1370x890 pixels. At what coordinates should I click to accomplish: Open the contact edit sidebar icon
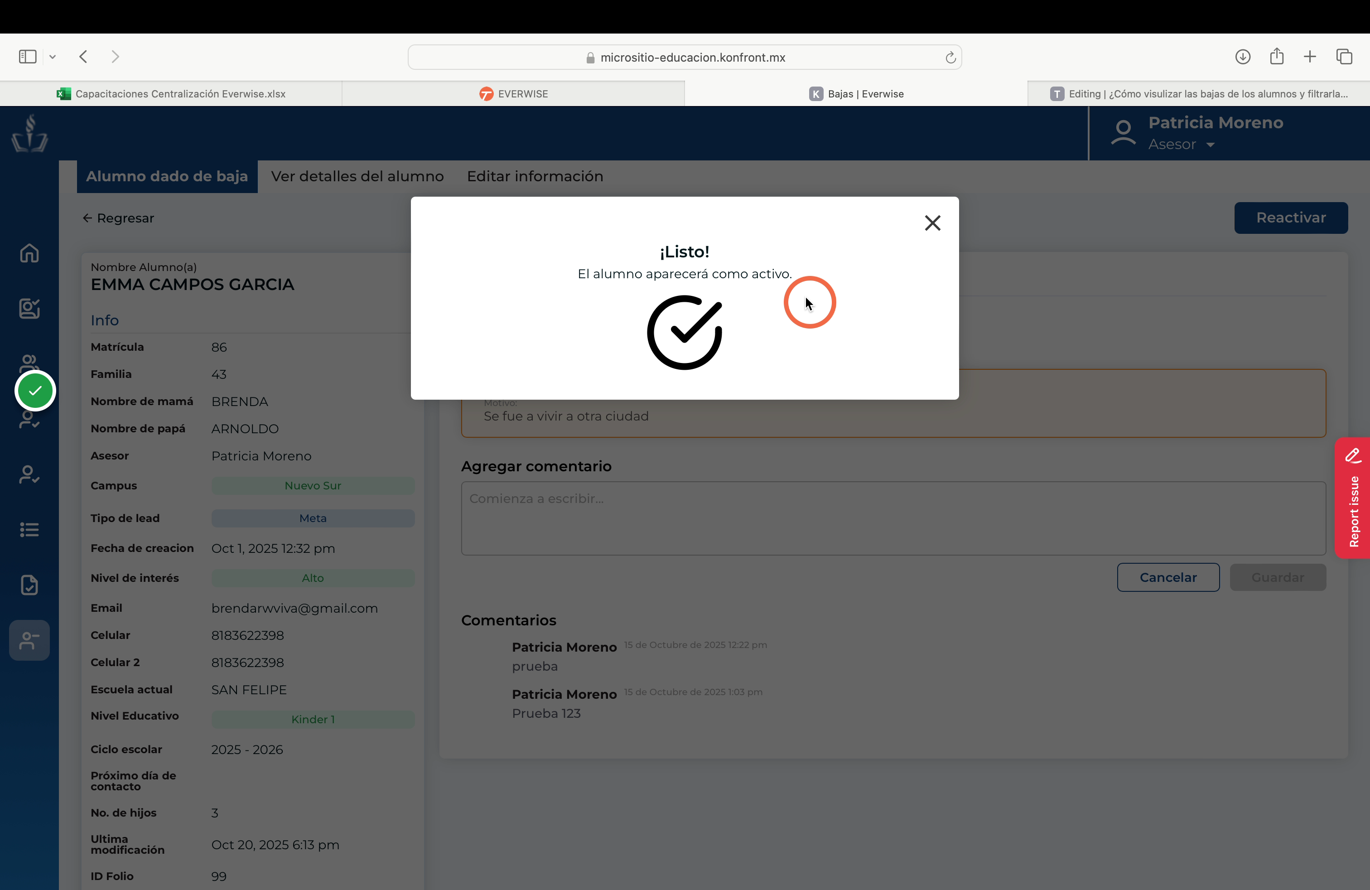(29, 309)
